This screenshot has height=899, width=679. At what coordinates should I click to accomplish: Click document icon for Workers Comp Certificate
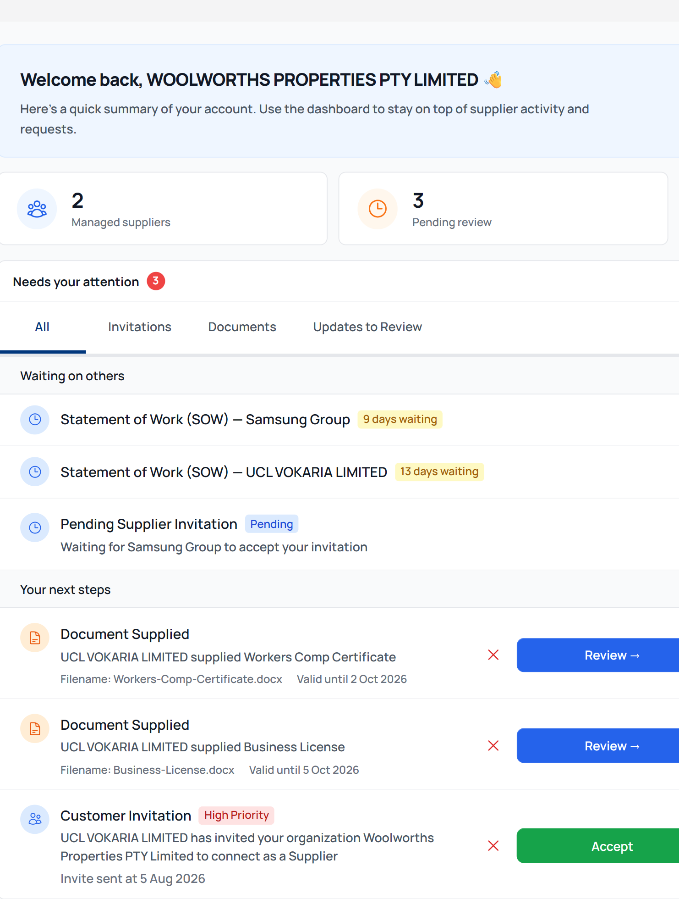click(35, 638)
